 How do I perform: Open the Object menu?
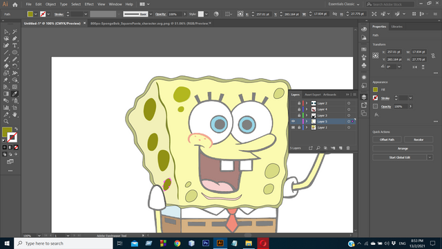pos(50,4)
